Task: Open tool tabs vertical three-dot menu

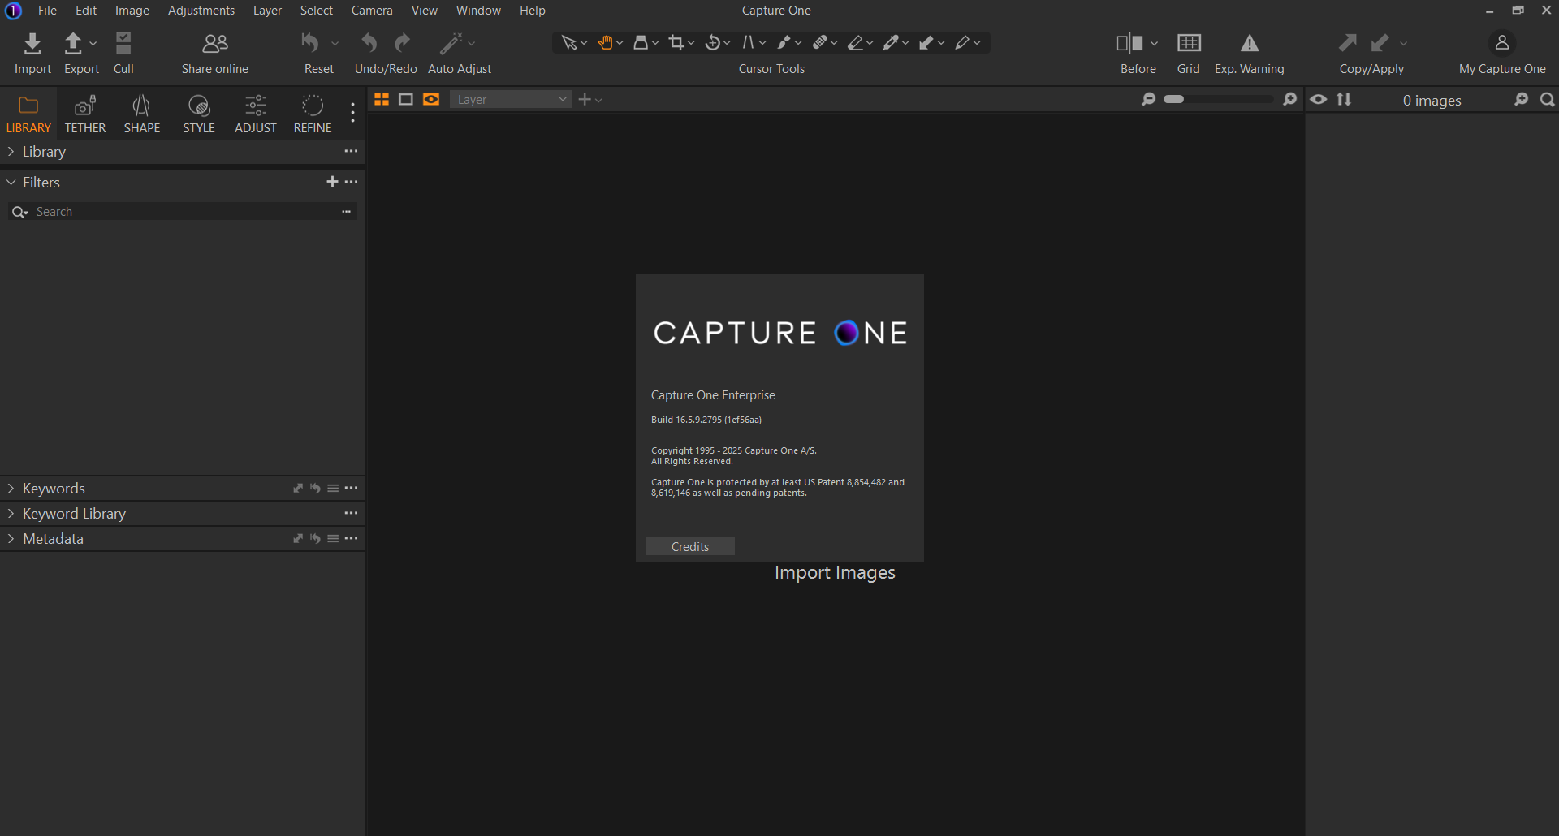Action: (x=352, y=113)
